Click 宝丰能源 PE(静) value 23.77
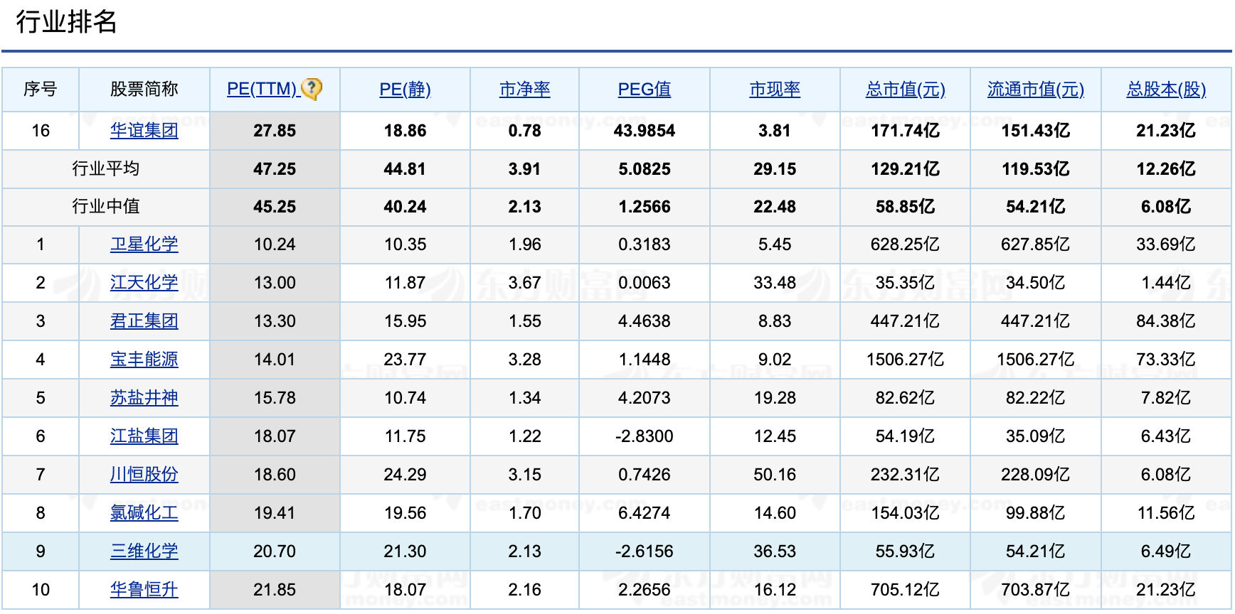The width and height of the screenshot is (1235, 614). 405,360
